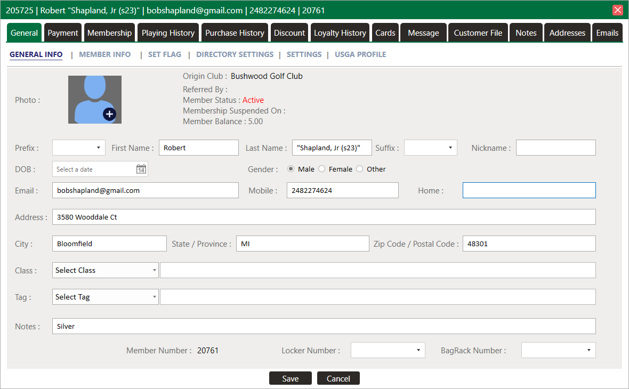Viewport: 629px width, 389px height.
Task: Select the Female gender option
Action: point(322,169)
